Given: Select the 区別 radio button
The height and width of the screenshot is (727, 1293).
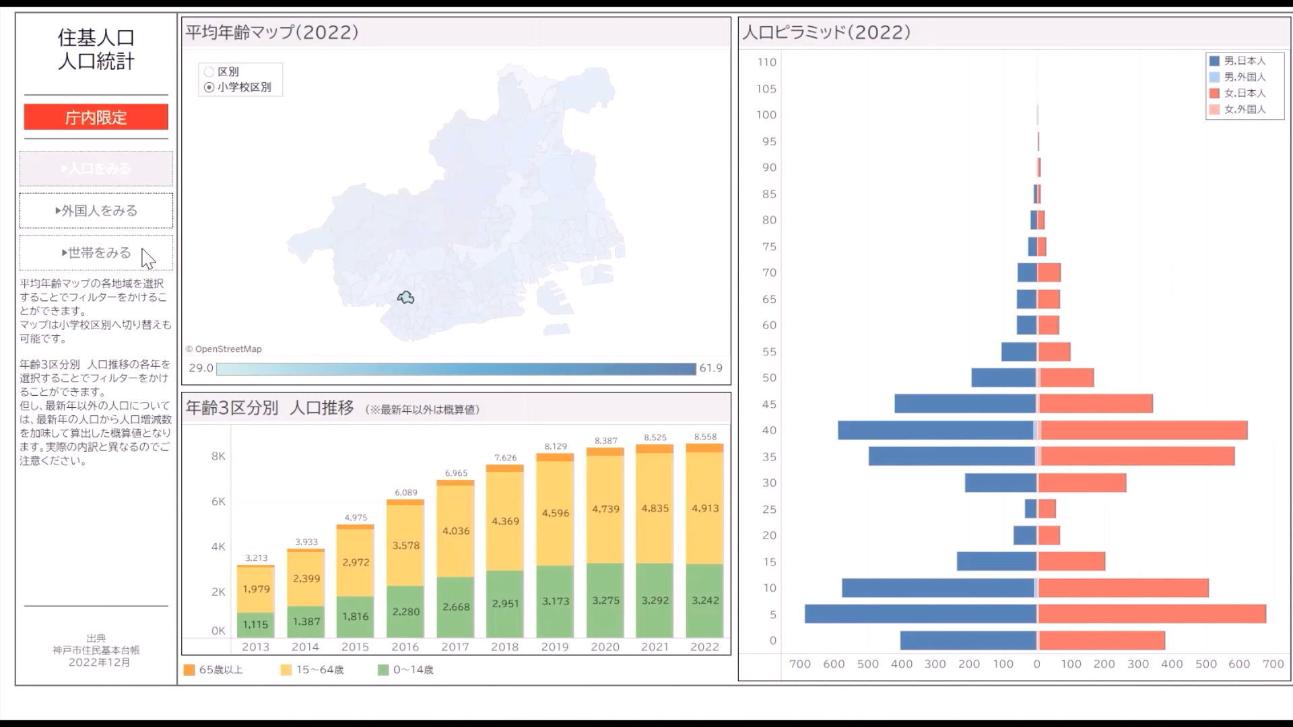Looking at the screenshot, I should point(209,72).
